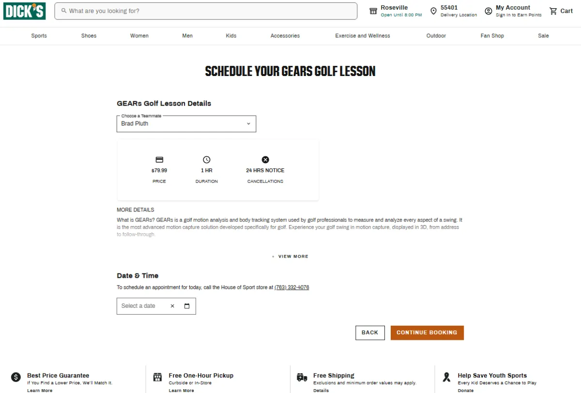
Task: Click the store icon beside Roseville
Action: pyautogui.click(x=373, y=11)
